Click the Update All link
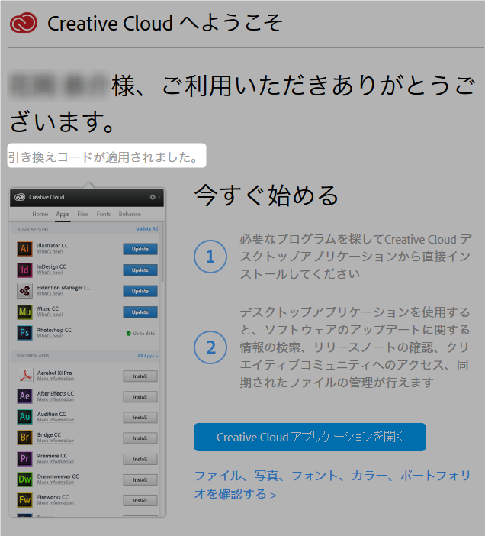The image size is (485, 536). tap(146, 229)
